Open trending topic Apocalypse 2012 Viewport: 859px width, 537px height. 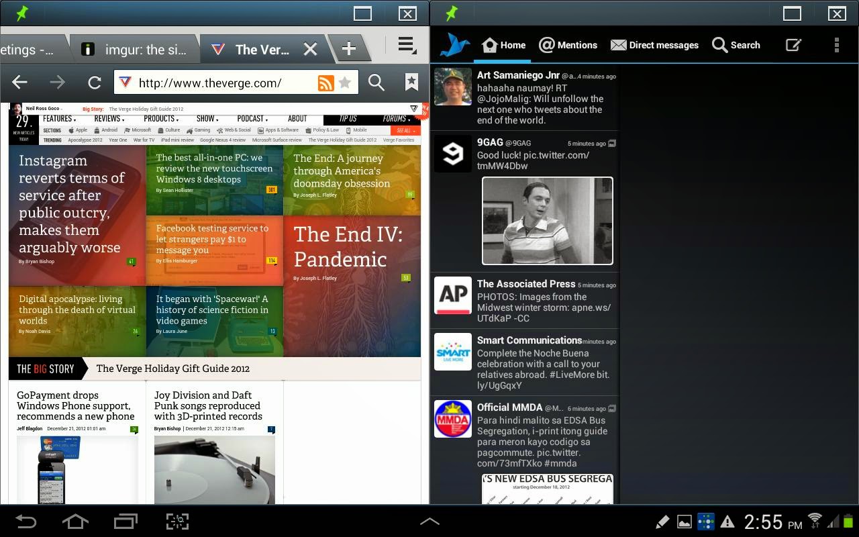85,140
